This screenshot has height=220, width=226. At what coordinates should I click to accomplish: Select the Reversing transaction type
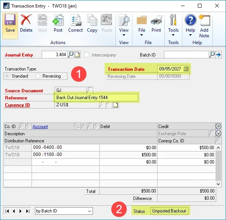point(38,76)
